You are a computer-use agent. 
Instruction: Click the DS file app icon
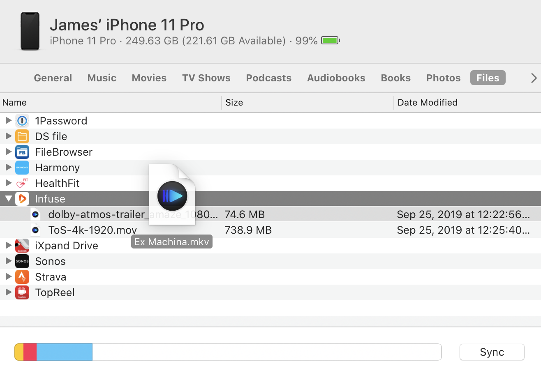(22, 136)
